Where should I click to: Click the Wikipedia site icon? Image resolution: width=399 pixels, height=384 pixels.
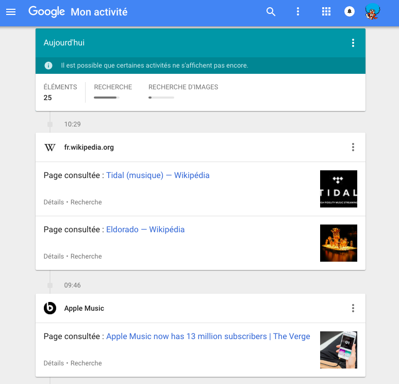pos(50,148)
